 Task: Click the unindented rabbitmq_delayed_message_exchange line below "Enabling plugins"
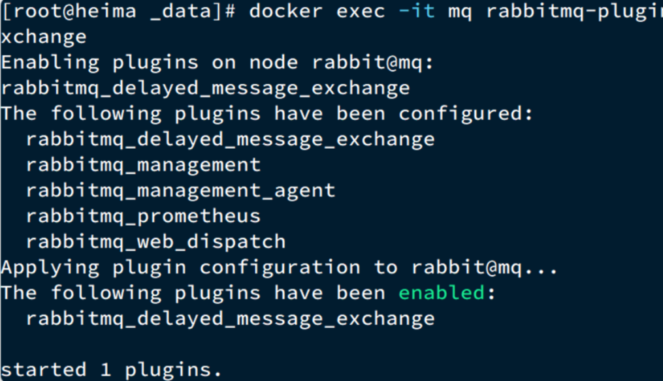tap(205, 88)
